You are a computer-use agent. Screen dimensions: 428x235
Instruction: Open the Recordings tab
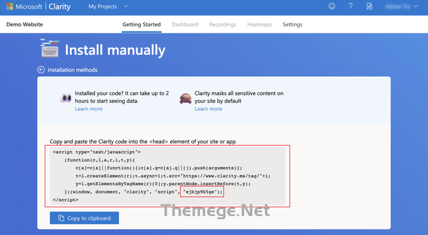[x=222, y=25]
